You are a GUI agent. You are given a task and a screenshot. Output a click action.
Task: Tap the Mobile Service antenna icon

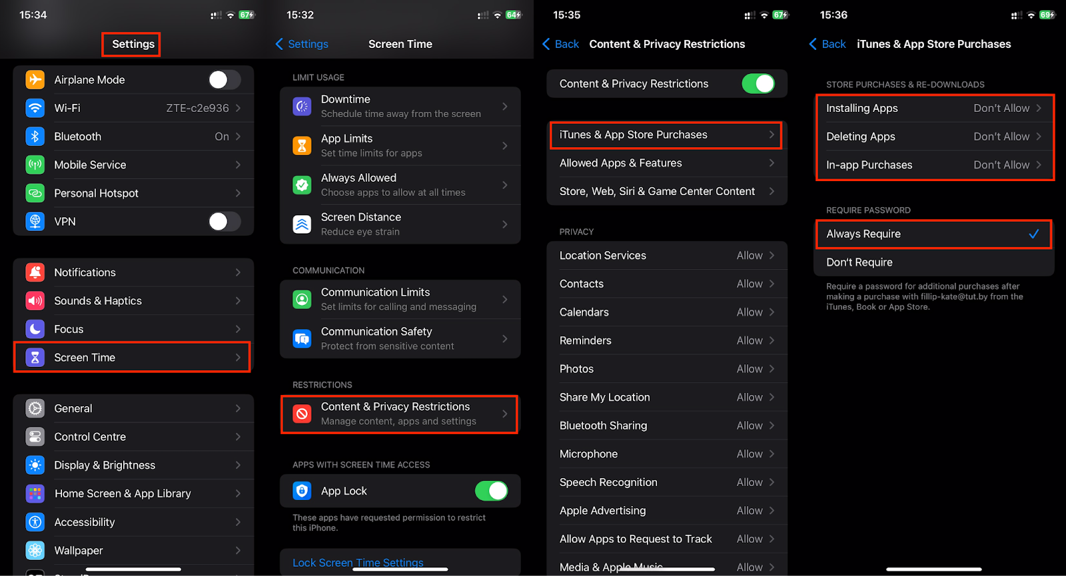pos(35,164)
